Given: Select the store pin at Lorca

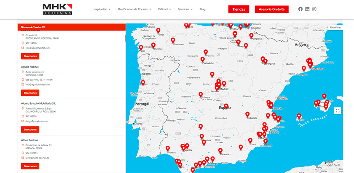Looking at the screenshot, I should click(250, 141).
